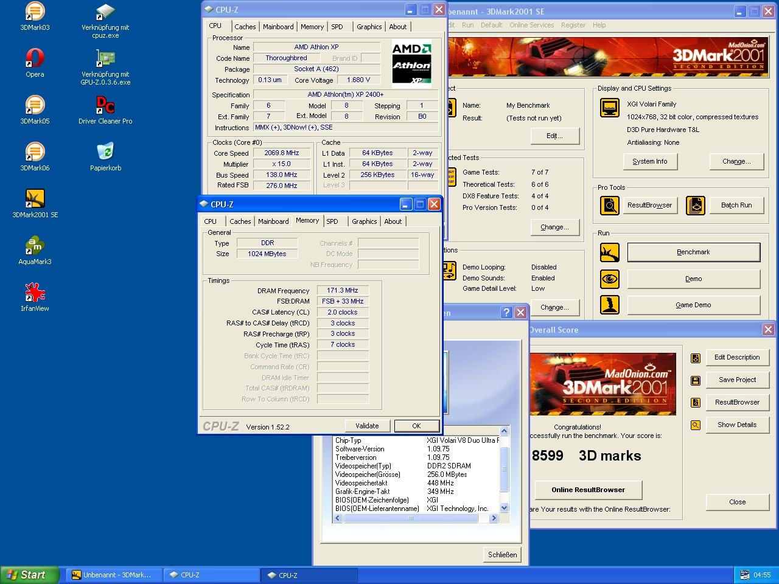Viewport: 779px width, 584px height.
Task: Open the Windows Start menu
Action: 30,575
